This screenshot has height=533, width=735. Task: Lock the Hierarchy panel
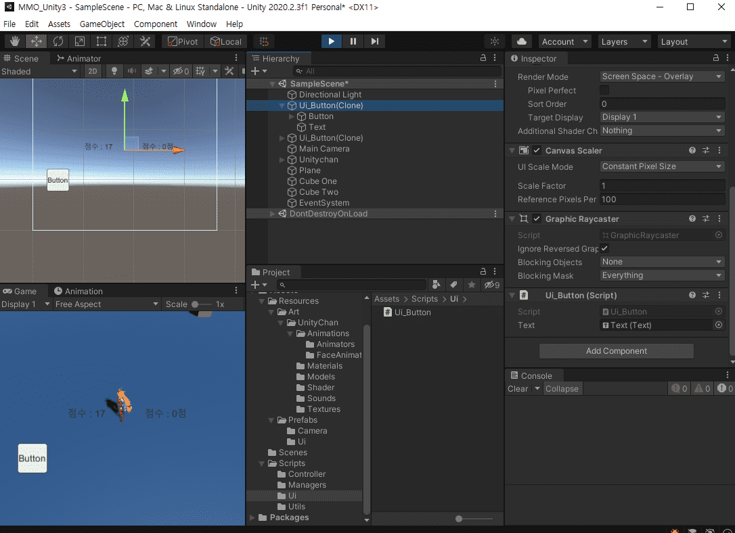point(483,57)
